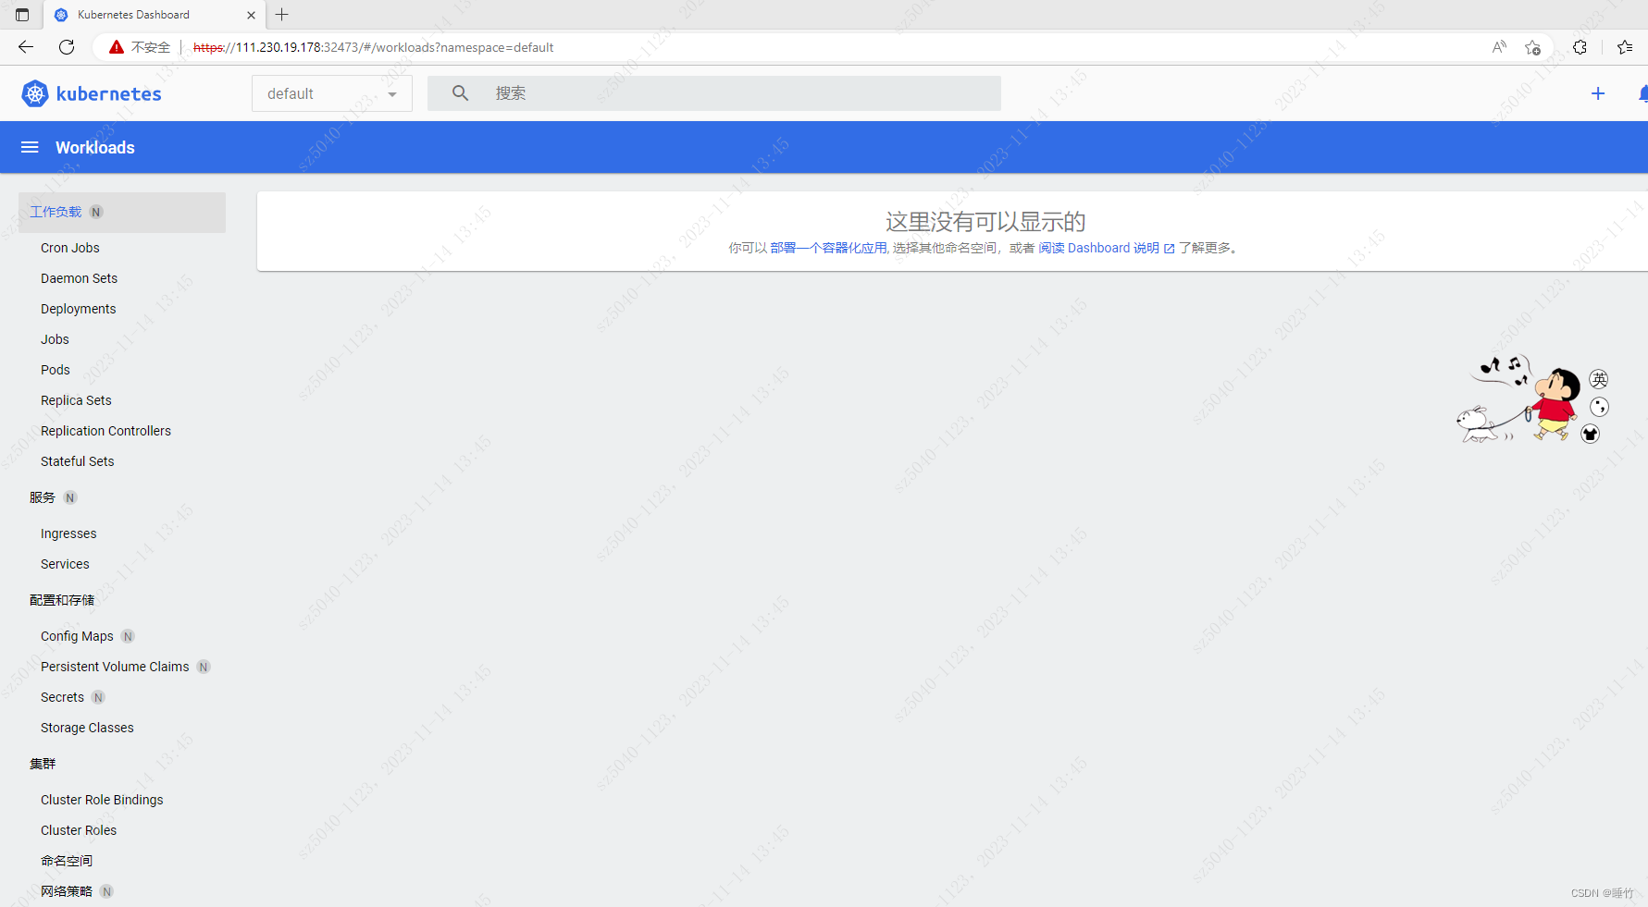1648x907 pixels.
Task: Open Replication Controllers in the sidebar
Action: pyautogui.click(x=105, y=431)
